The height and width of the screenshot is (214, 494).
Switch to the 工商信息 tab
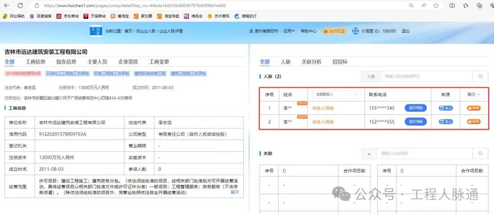(x=35, y=62)
